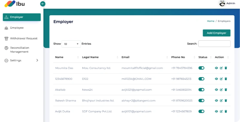Click the Add Employer button

point(216,33)
